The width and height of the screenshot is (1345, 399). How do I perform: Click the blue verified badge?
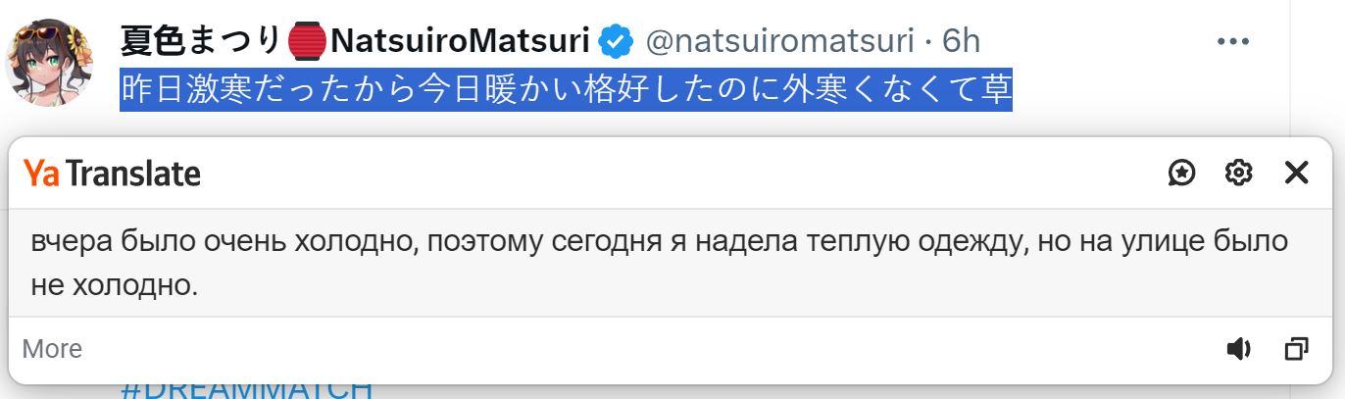click(616, 41)
